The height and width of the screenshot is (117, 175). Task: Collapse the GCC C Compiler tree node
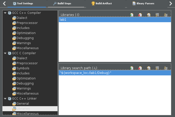tap(5, 53)
